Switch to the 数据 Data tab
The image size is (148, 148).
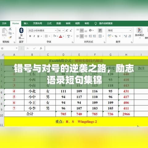(x=59, y=23)
